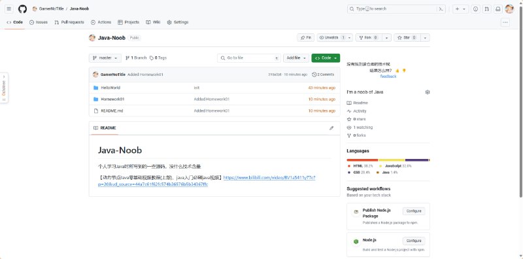This screenshot has width=523, height=259.
Task: Open the README.md file
Action: (112, 111)
